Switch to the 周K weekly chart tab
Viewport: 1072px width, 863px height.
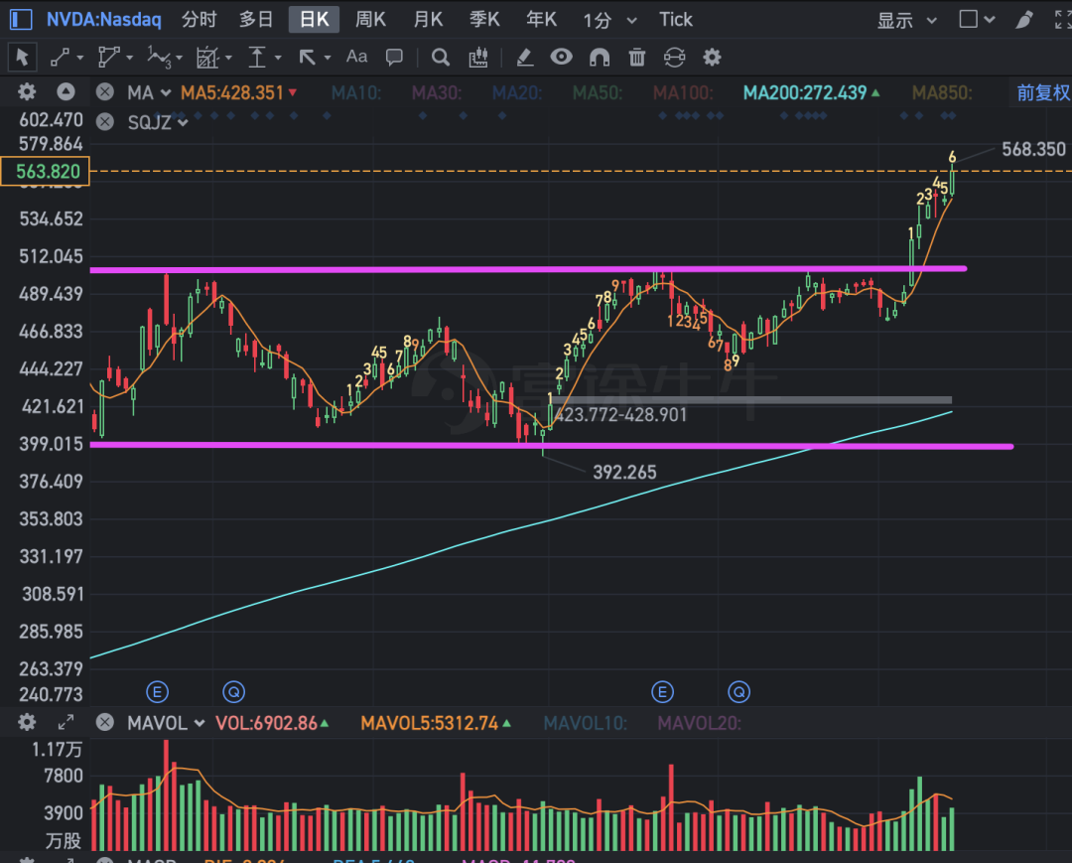[370, 20]
